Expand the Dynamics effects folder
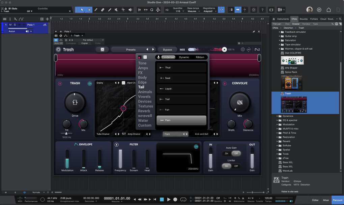The height and width of the screenshot is (205, 344). pyautogui.click(x=288, y=116)
